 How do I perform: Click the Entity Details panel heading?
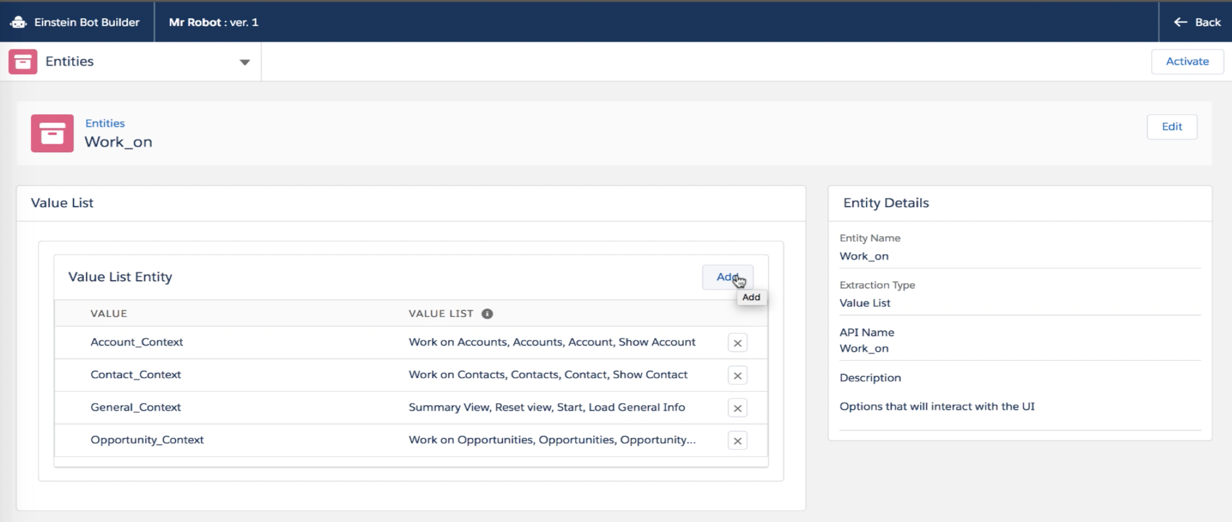point(886,203)
